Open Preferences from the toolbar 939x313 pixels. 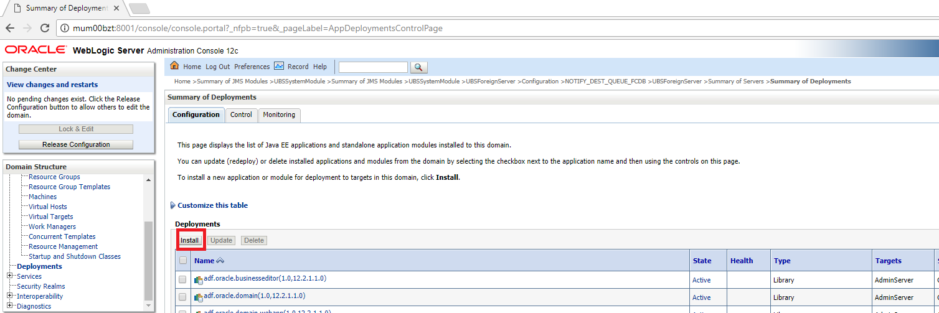pos(252,67)
